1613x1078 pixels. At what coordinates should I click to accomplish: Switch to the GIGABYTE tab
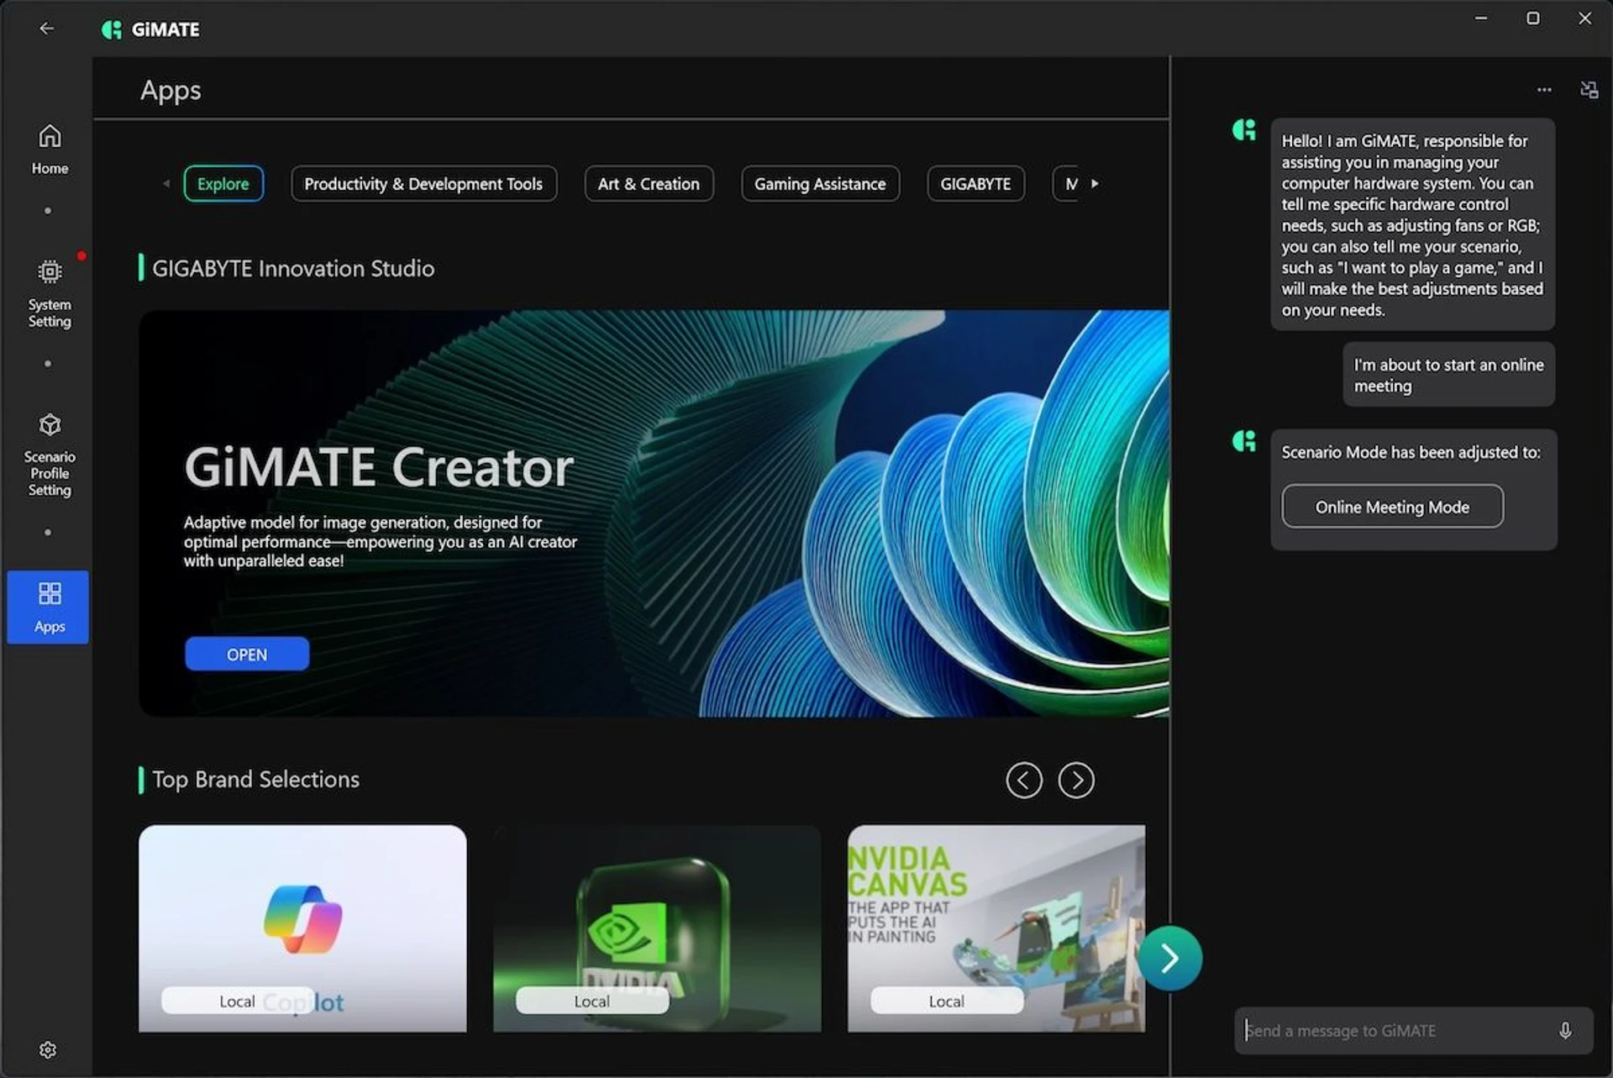point(975,183)
